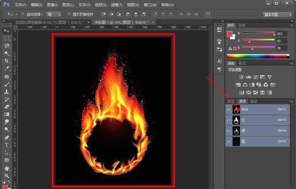Select the Magic Wand tool
Viewport: 296px width, 189px height.
(x=7, y=53)
